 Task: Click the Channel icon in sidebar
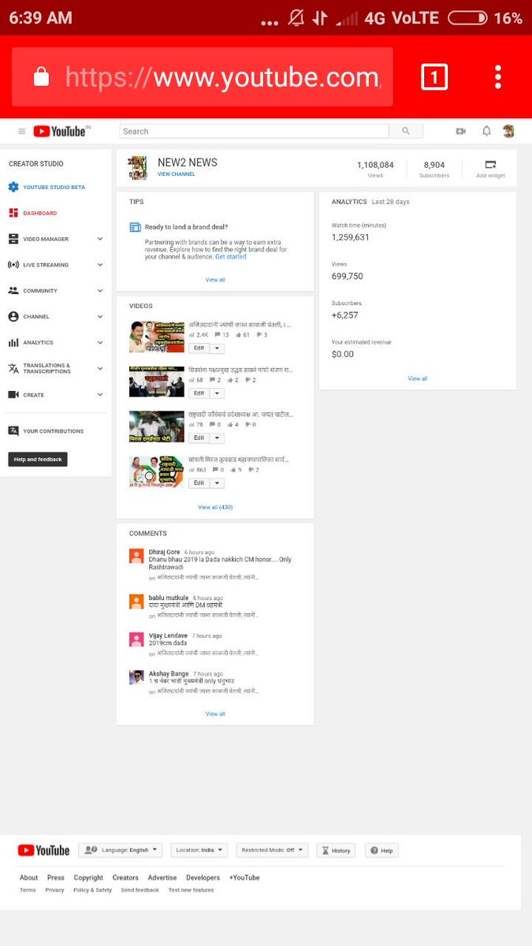point(13,316)
